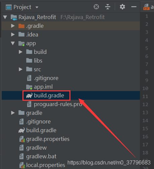Expand the root gradle folder arrow

coord(13,113)
